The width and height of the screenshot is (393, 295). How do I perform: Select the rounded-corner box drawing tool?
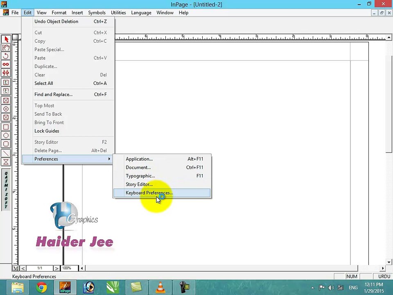tap(6, 144)
